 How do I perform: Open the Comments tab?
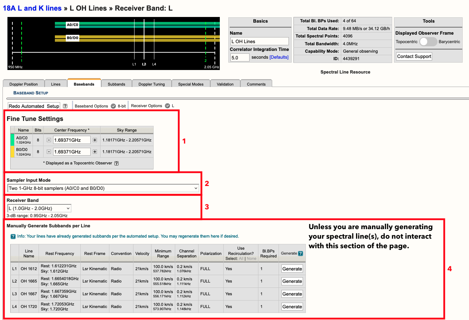click(x=256, y=84)
